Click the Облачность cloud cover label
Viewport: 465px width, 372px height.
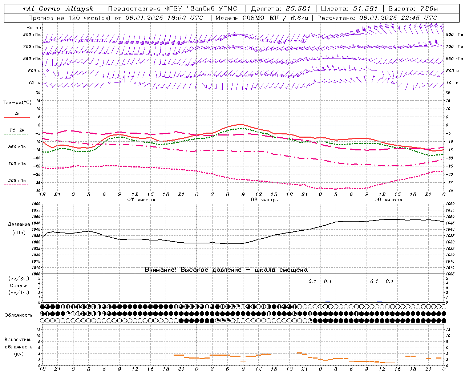[18, 315]
